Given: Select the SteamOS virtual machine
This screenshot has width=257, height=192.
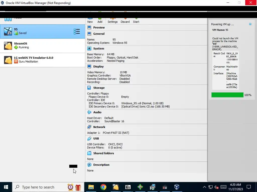Looking at the screenshot, I should click(42, 46).
